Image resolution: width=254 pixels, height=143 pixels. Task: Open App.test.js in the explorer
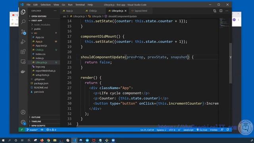pos(44,46)
